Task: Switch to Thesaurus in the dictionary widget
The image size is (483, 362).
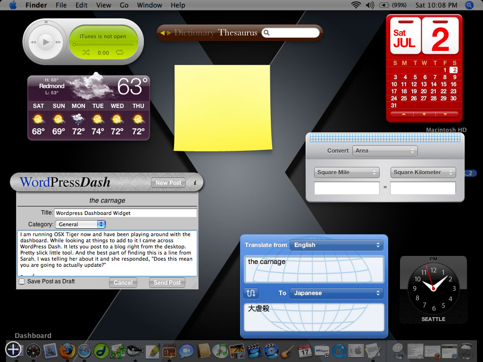Action: [238, 33]
